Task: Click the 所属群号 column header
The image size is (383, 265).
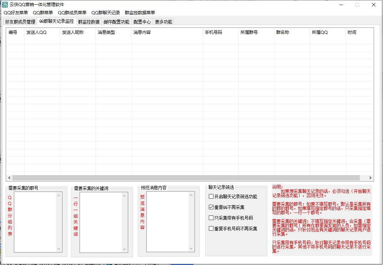Action: click(x=256, y=32)
